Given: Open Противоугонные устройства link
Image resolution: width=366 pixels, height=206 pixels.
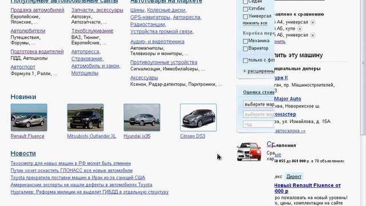Looking at the screenshot, I should [164, 62].
